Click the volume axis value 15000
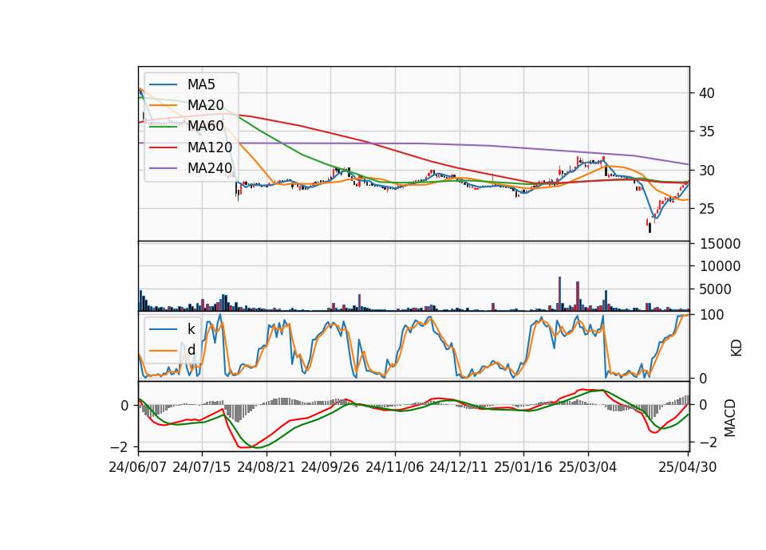 720,244
